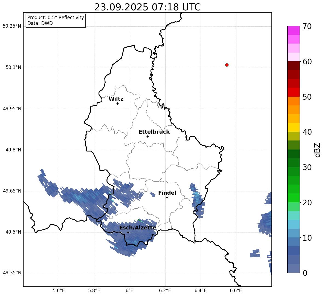Click the magenta top colorbar swatch
The width and height of the screenshot is (324, 296).
click(293, 30)
